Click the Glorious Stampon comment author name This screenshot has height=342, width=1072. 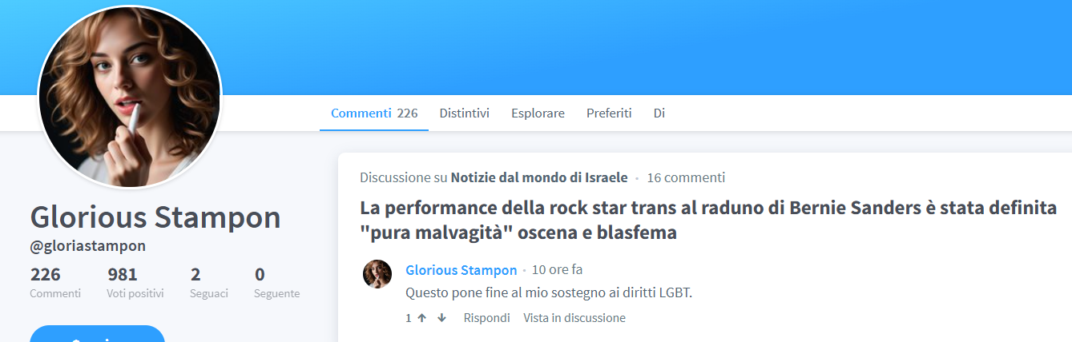[461, 270]
